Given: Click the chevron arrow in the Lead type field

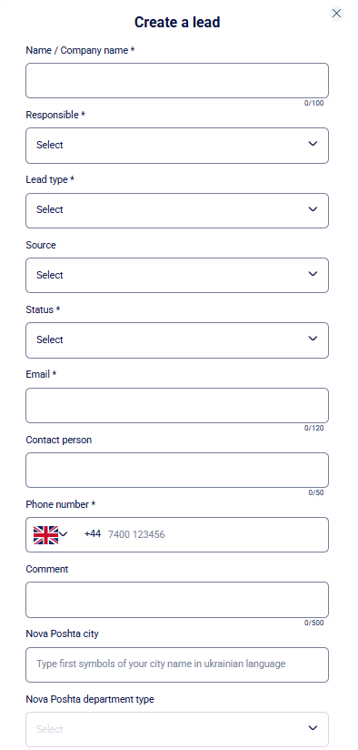Looking at the screenshot, I should coord(313,209).
